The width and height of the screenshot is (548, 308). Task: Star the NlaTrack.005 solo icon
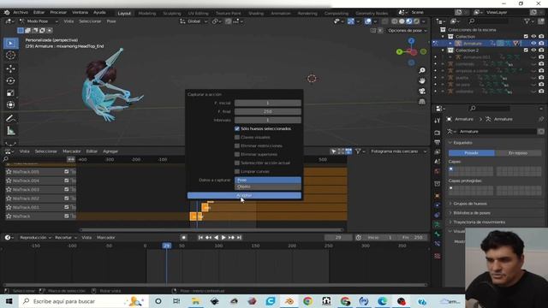9,172
